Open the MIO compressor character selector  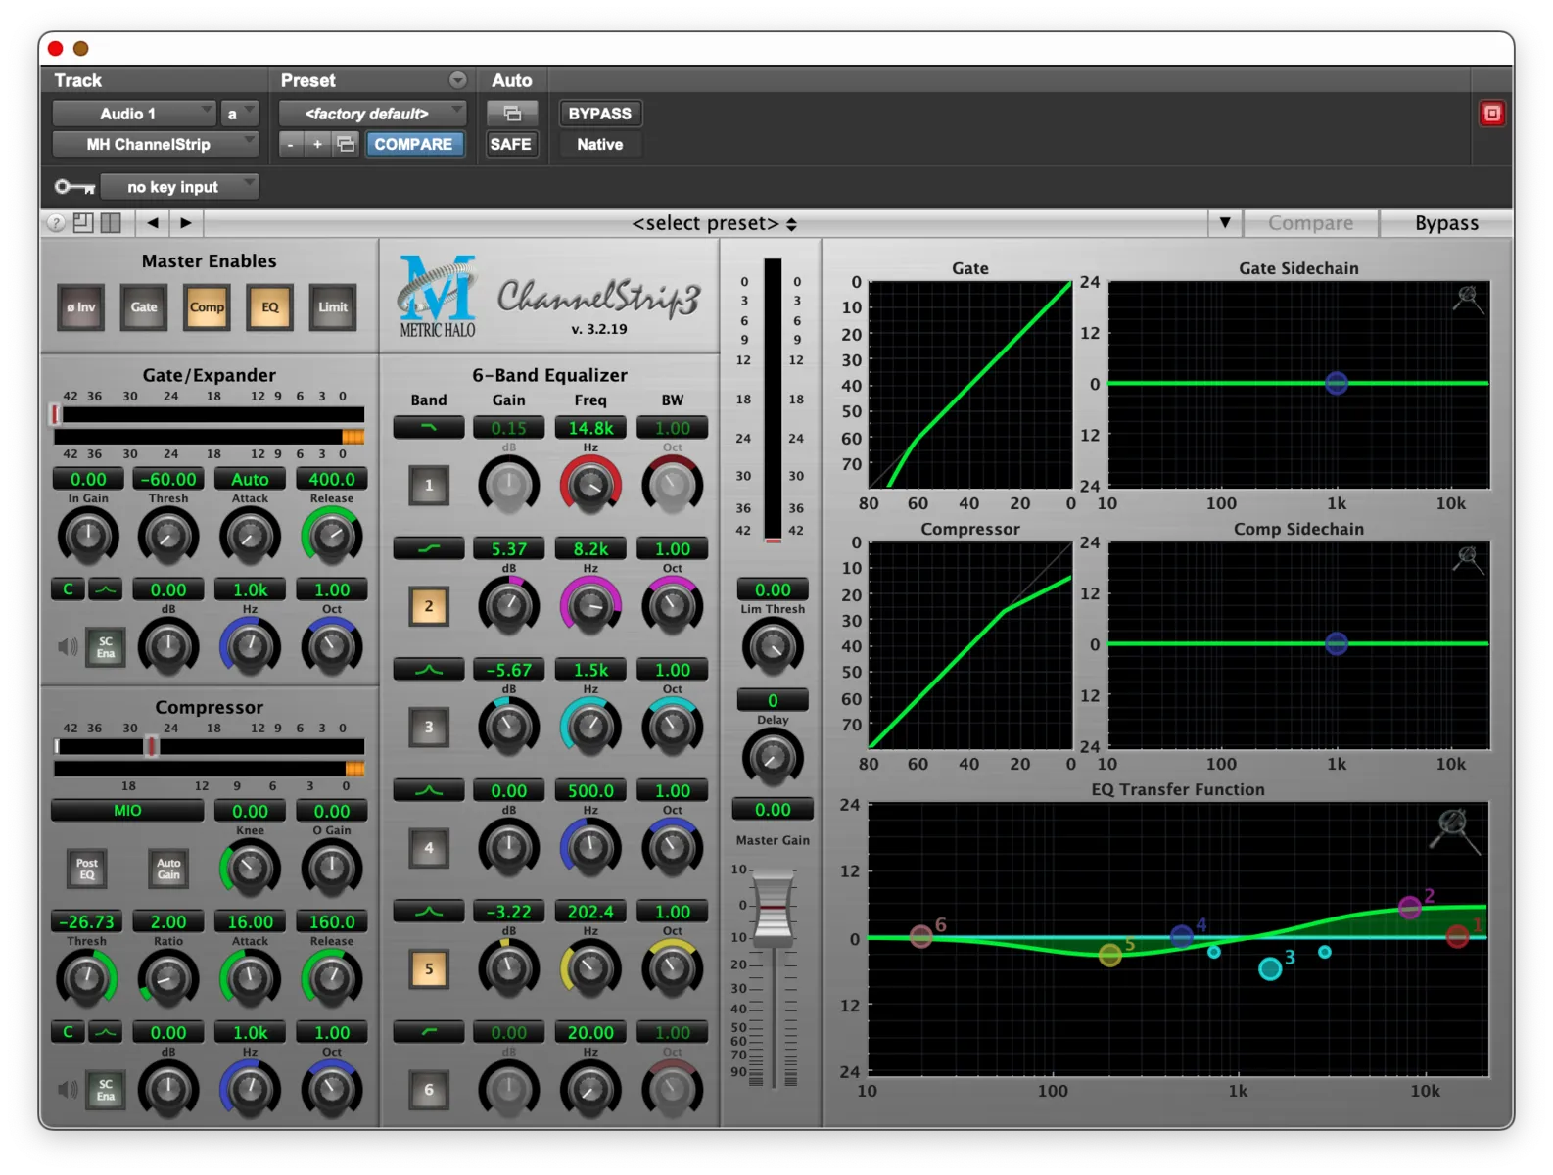127,811
